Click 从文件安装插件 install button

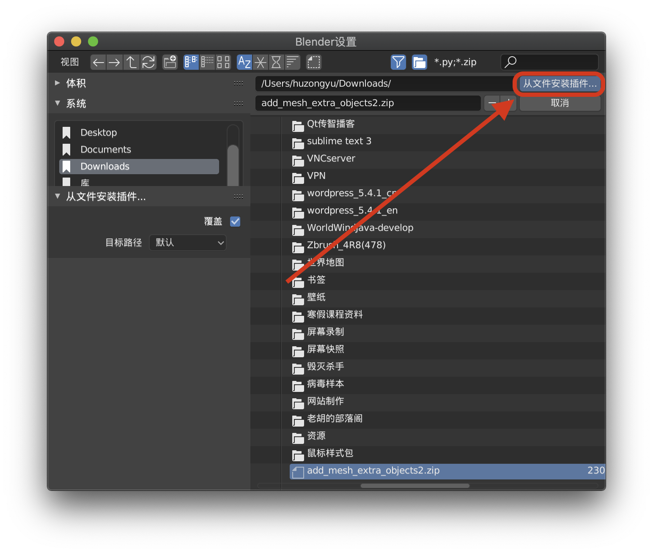pos(560,84)
